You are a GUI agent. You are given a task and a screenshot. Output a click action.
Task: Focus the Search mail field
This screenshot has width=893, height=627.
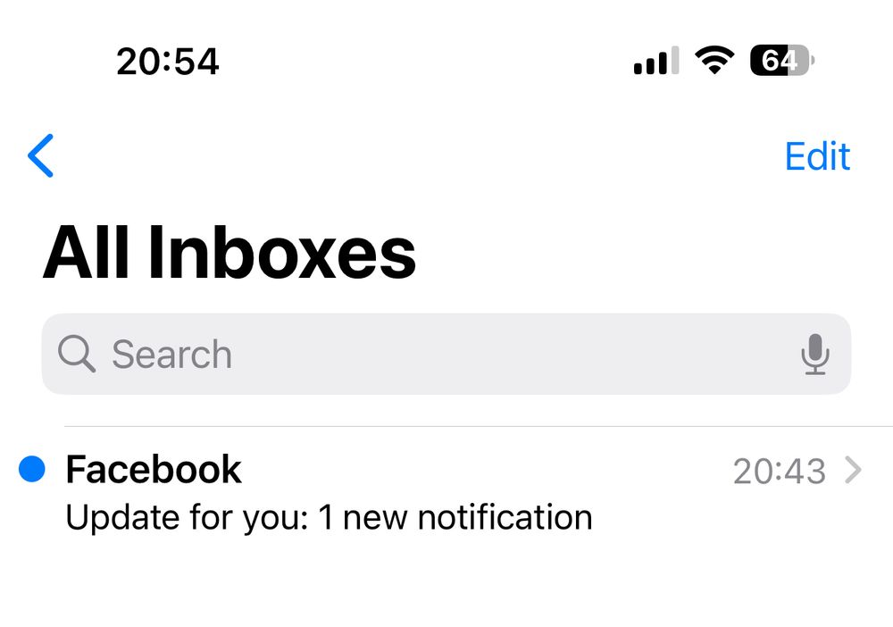[446, 354]
